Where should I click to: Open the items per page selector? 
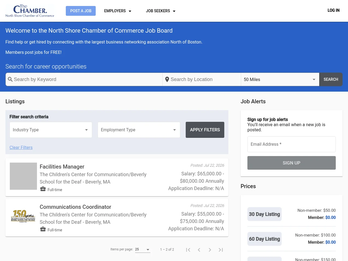[x=143, y=249]
